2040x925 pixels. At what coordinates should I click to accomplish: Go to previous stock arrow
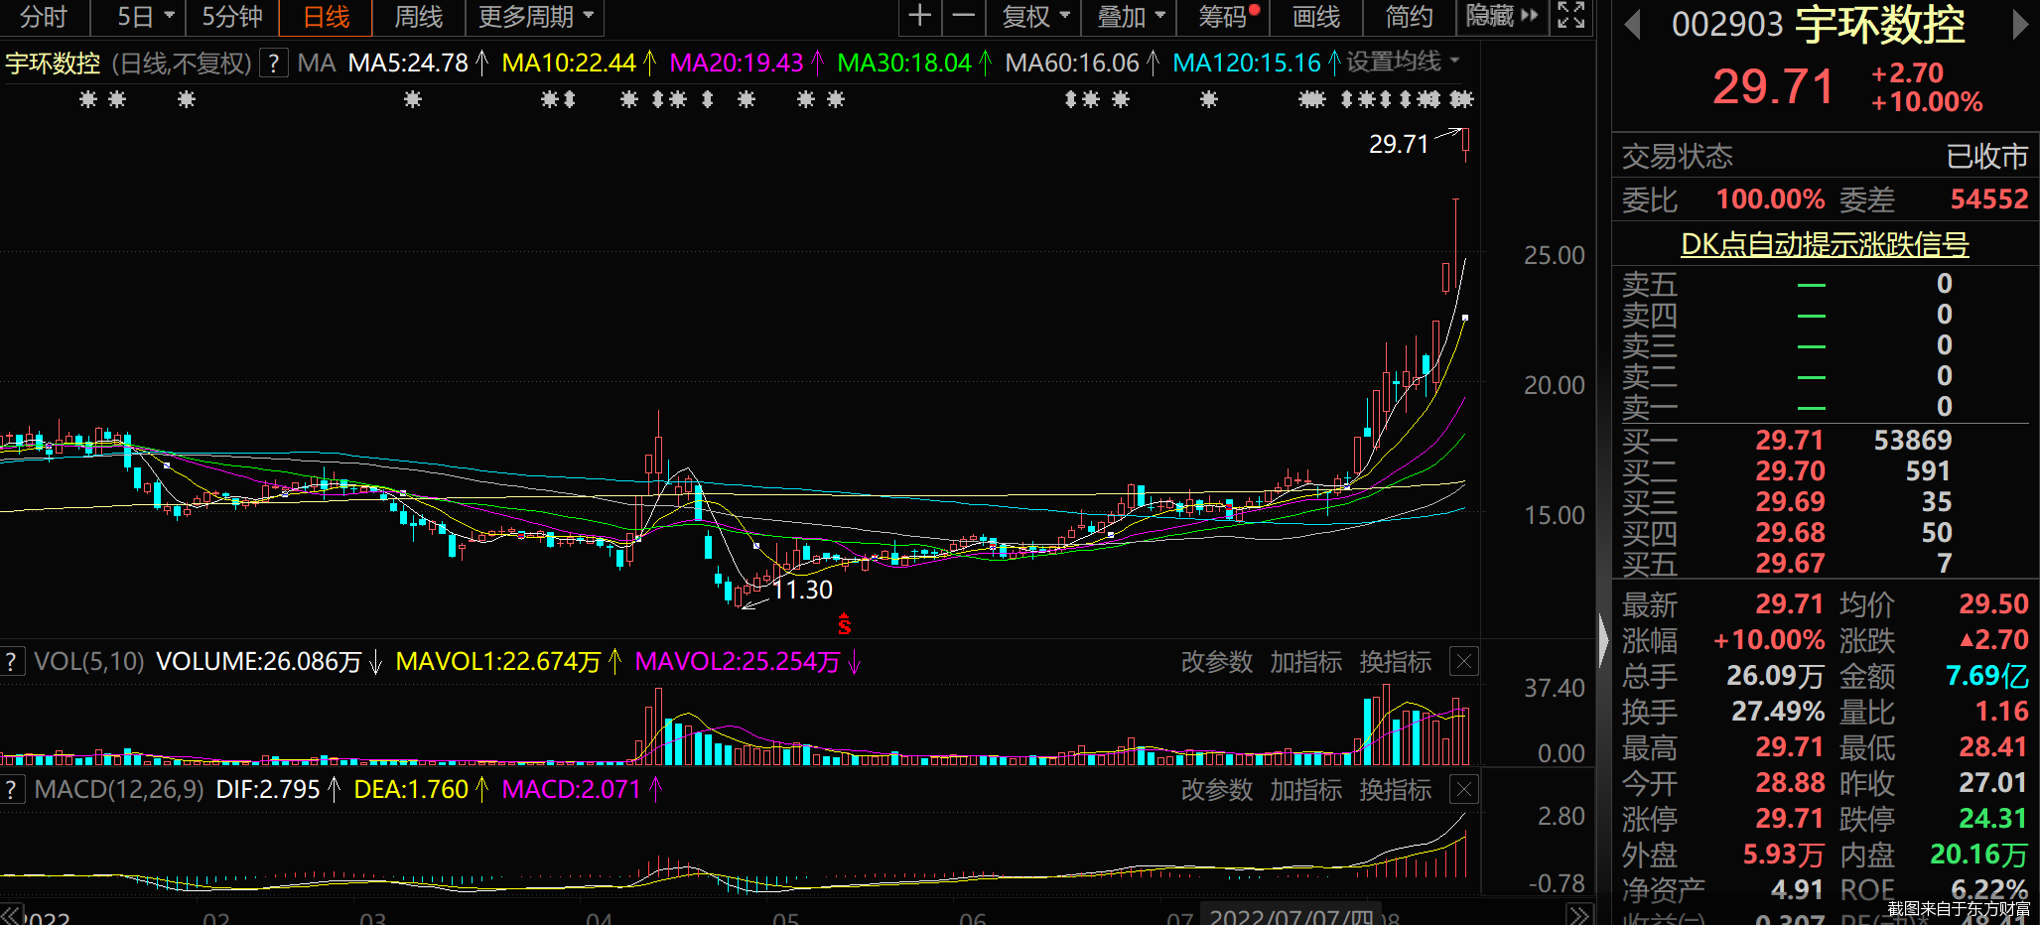[x=1632, y=25]
